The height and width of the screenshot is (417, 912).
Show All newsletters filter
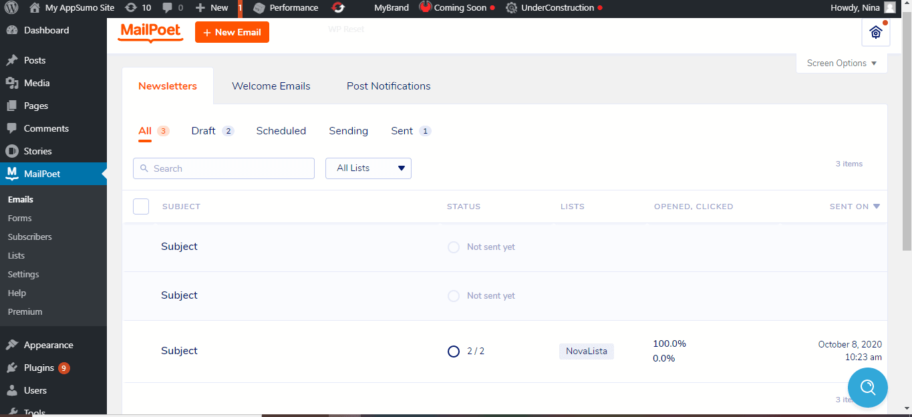[154, 131]
